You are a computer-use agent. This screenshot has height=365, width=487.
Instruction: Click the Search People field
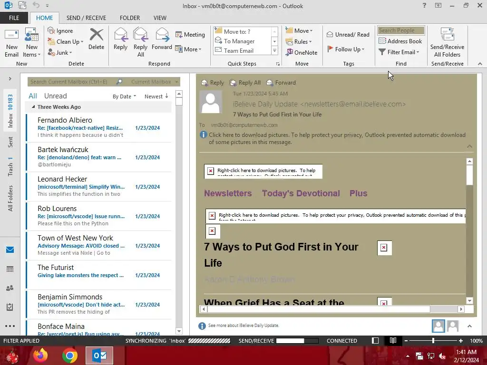click(401, 30)
